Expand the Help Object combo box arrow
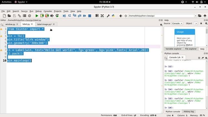The width and height of the screenshot is (208, 117). pyautogui.click(x=196, y=23)
